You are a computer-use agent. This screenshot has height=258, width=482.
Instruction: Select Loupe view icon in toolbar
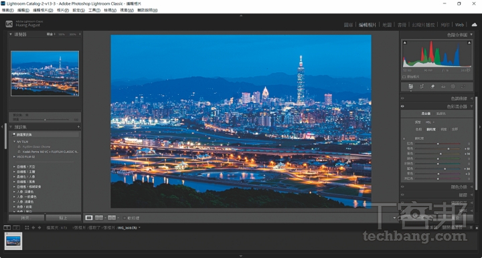pyautogui.click(x=89, y=218)
